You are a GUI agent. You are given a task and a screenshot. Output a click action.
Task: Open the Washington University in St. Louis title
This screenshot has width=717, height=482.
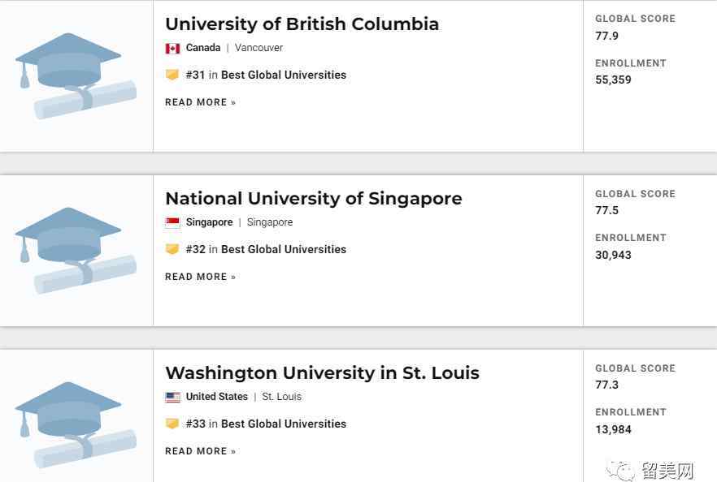point(323,373)
